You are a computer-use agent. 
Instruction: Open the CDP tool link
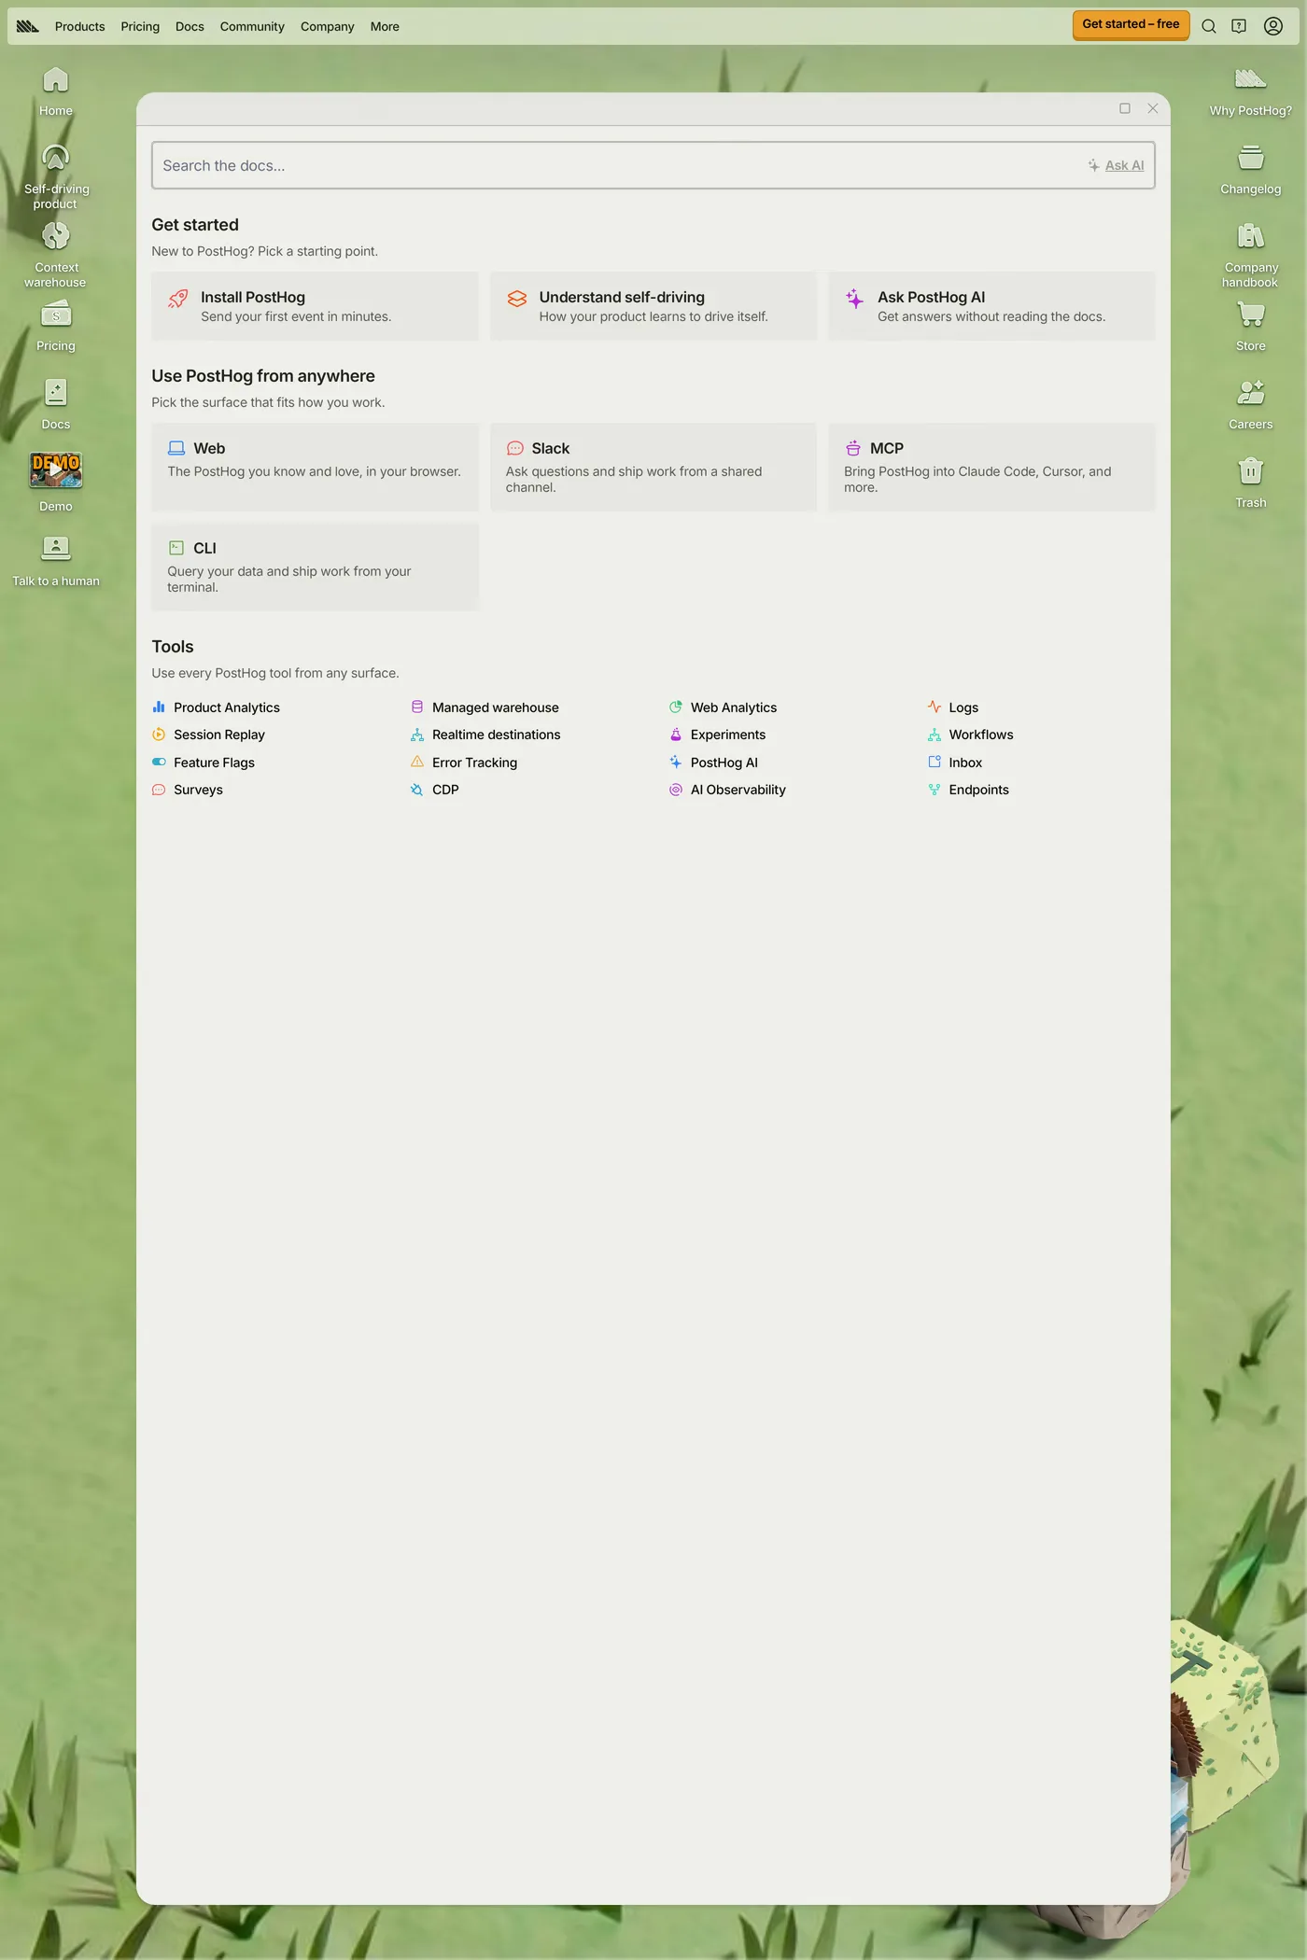[435, 790]
